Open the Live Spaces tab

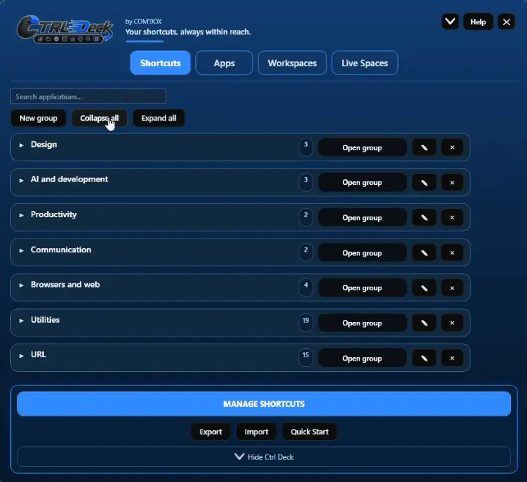coord(365,63)
